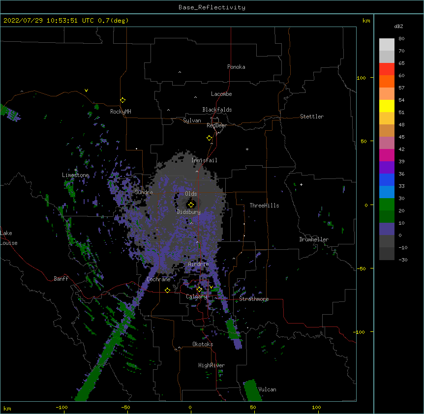Select the magenta 42 dBZ legend color
The image size is (424, 414).
387,155
